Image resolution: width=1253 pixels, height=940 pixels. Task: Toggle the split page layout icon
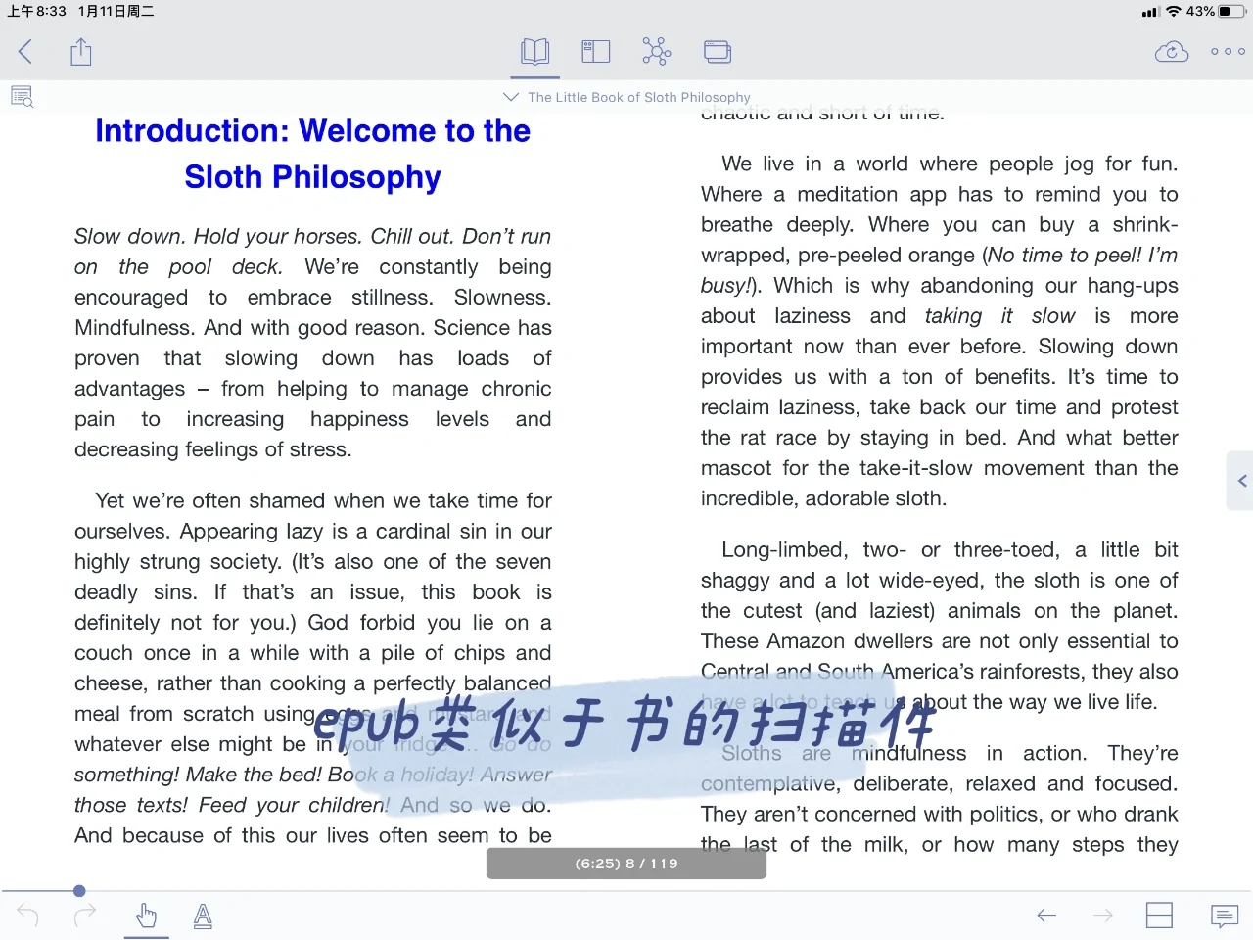pos(1159,916)
